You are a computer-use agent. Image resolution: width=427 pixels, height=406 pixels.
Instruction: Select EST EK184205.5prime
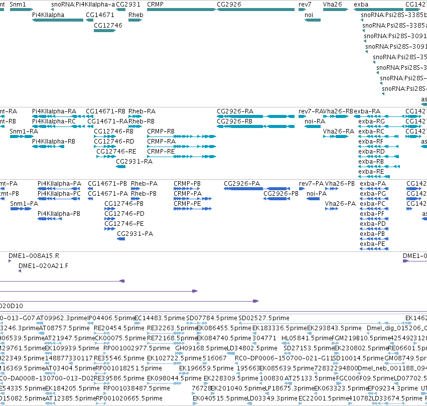[72, 388]
